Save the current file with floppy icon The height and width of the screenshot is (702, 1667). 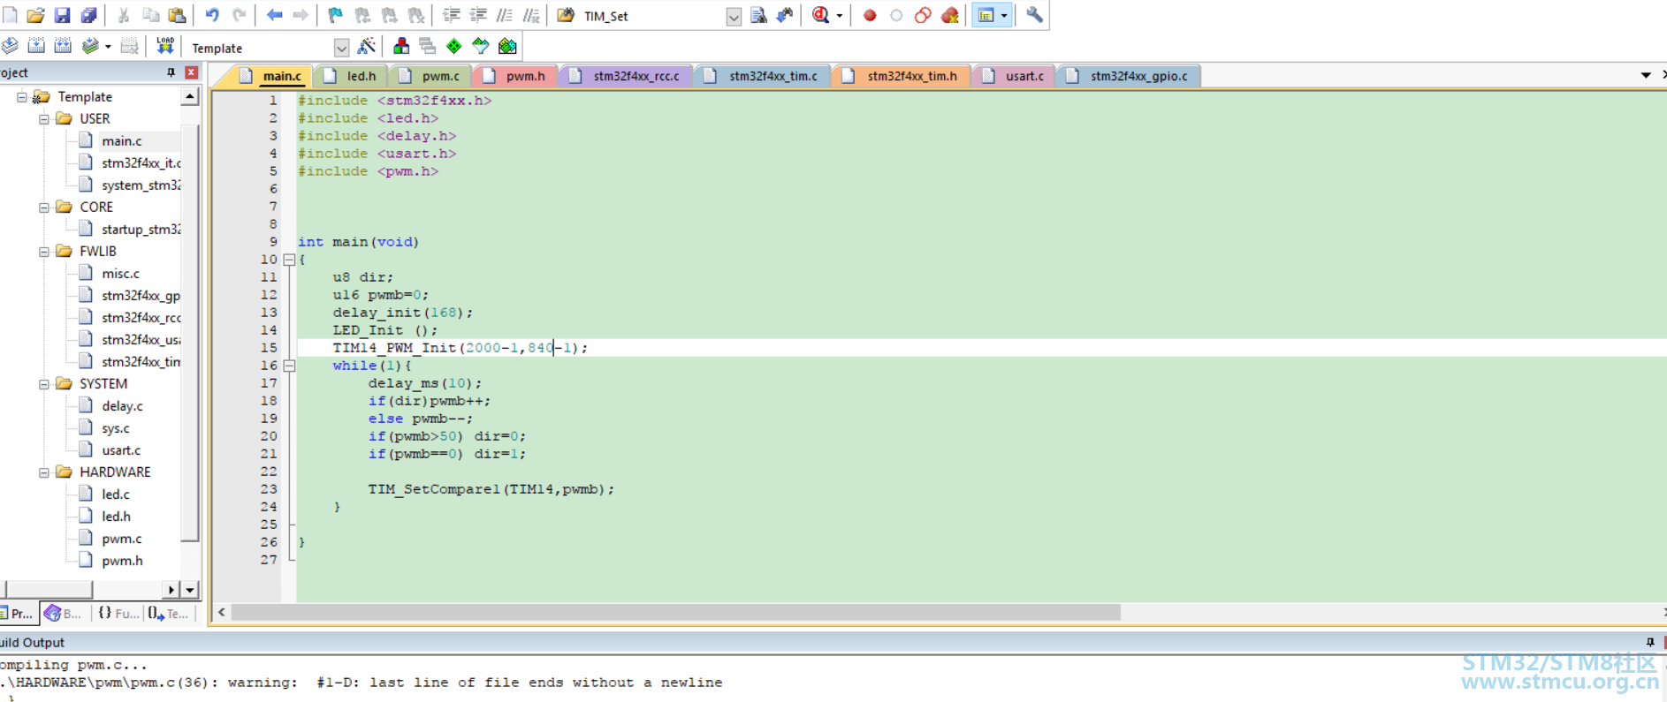click(x=63, y=15)
